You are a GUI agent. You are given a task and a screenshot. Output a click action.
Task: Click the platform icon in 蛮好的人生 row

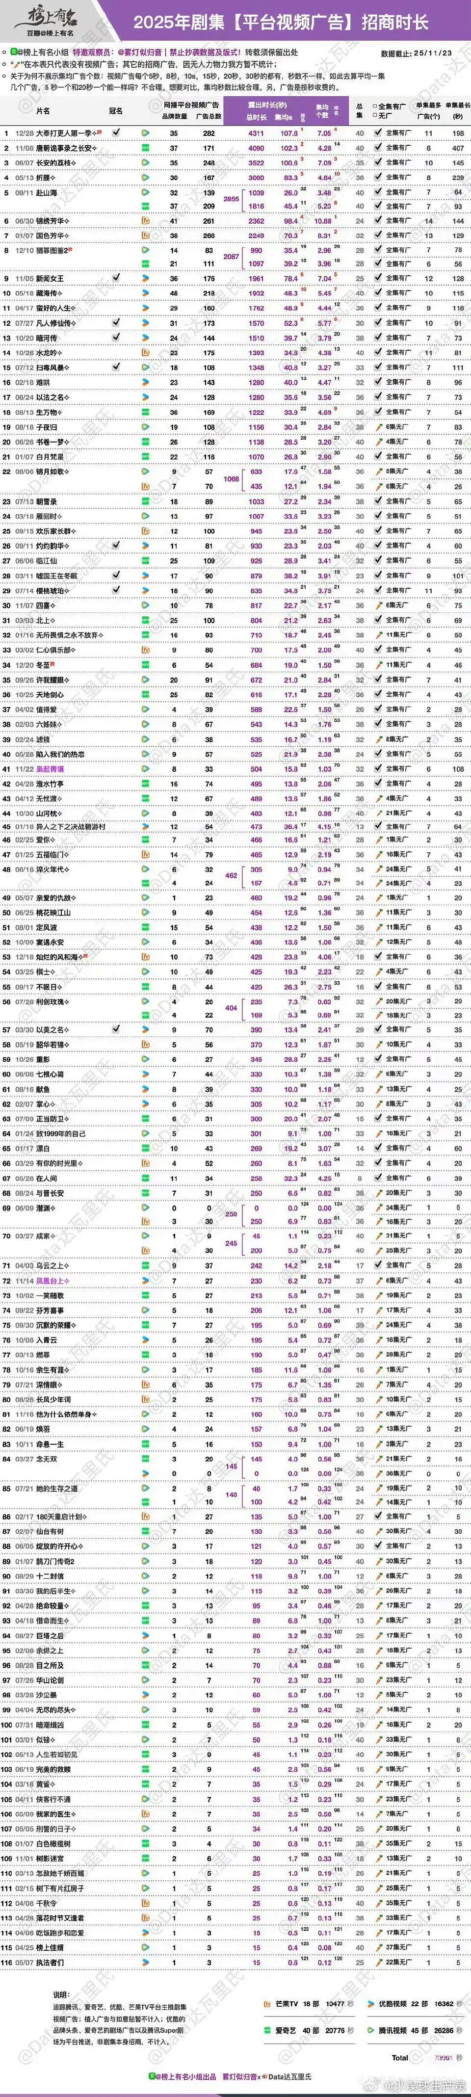146,309
